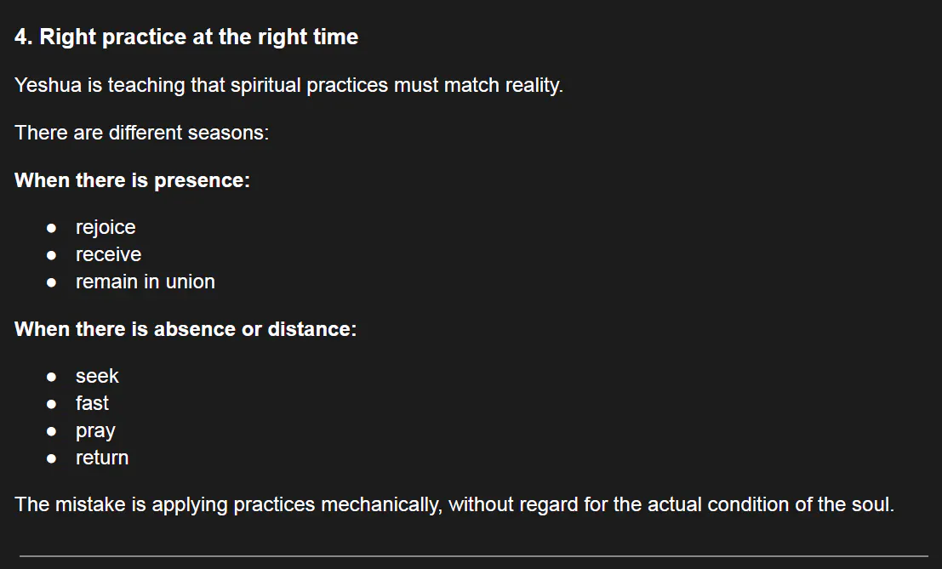Screen dimensions: 942x569
Task: Click the bold text "When there is presence:"
Action: click(x=132, y=180)
